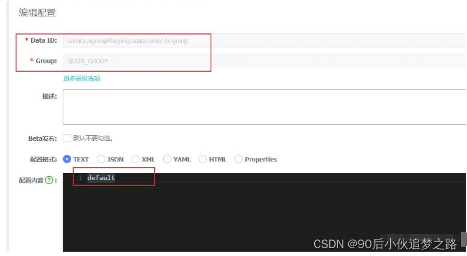This screenshot has width=467, height=256.
Task: Tick the Beta发布 checkbox
Action: (x=67, y=138)
